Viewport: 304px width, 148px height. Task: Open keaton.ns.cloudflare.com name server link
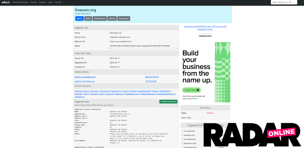85,77
